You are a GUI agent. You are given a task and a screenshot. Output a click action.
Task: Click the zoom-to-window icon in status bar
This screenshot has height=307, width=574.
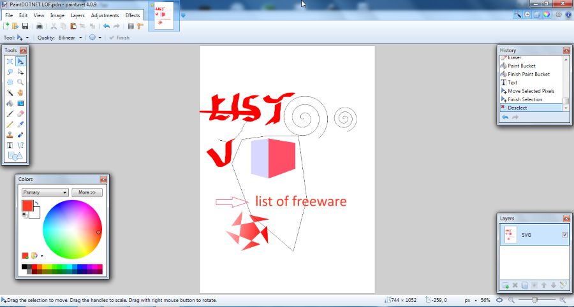point(499,300)
